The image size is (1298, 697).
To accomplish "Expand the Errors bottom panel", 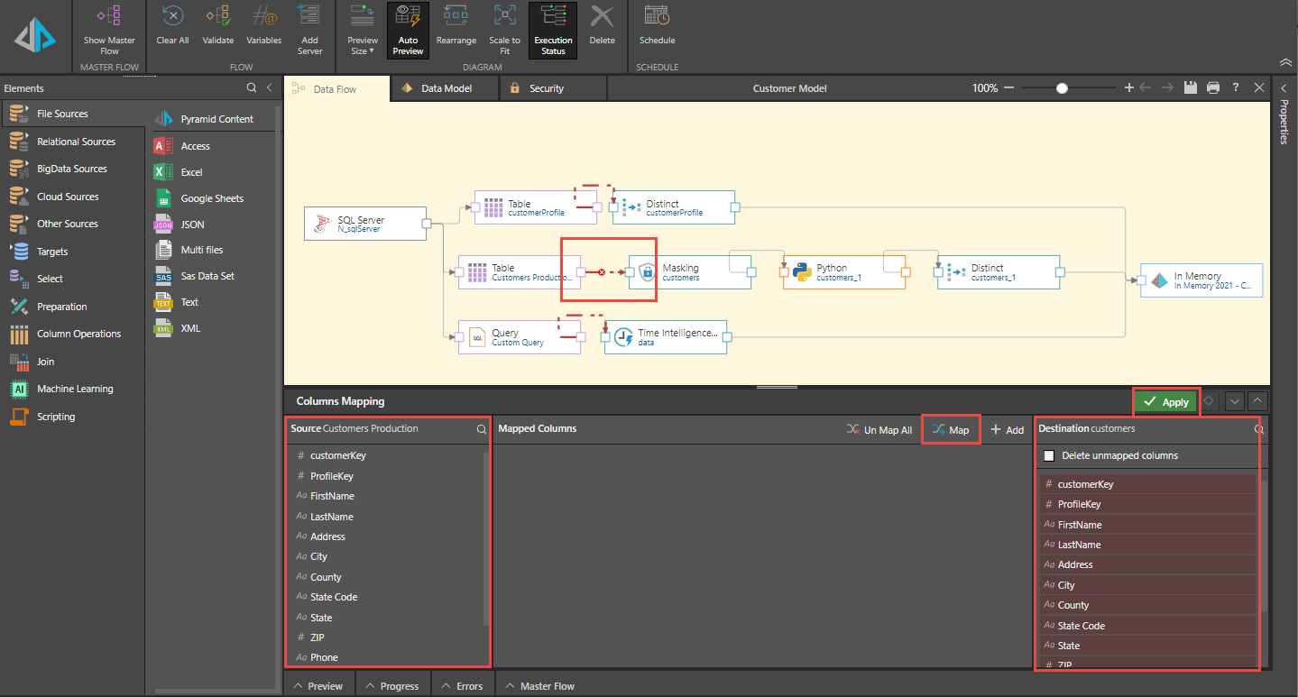I will click(x=463, y=686).
